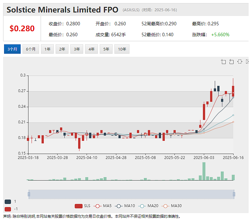Click the 成交量: 6542手 text
The image size is (252, 223).
point(111,35)
